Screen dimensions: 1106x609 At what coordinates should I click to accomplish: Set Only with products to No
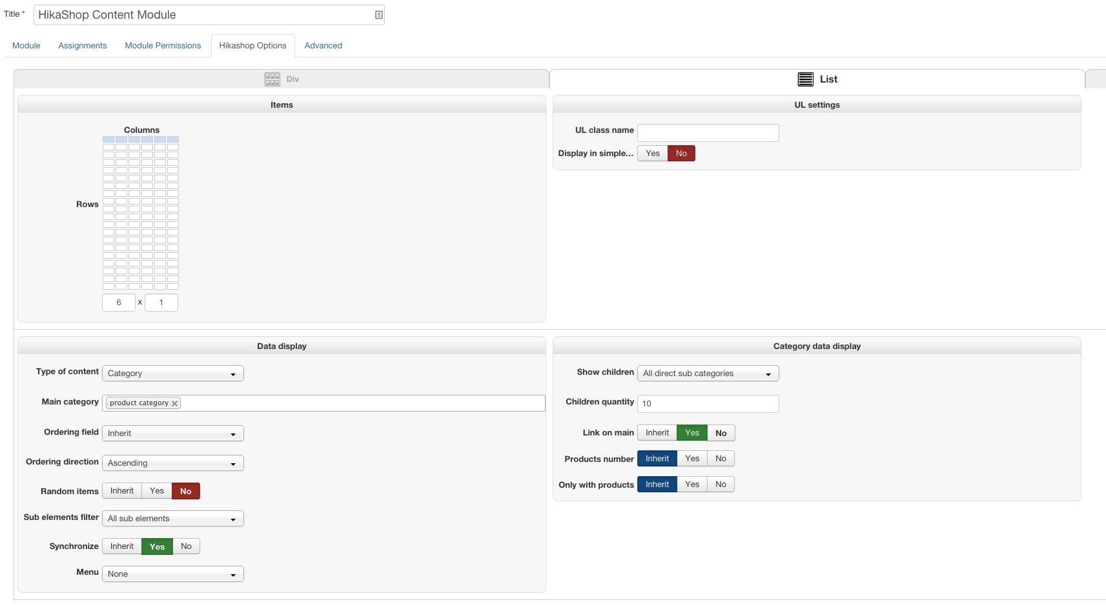pos(721,484)
